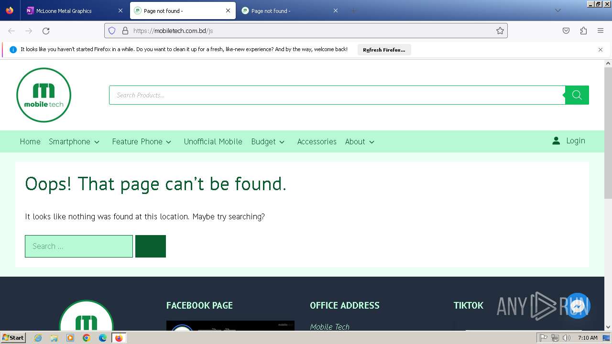This screenshot has width=612, height=344.
Task: Open a new browser tab
Action: (x=353, y=11)
